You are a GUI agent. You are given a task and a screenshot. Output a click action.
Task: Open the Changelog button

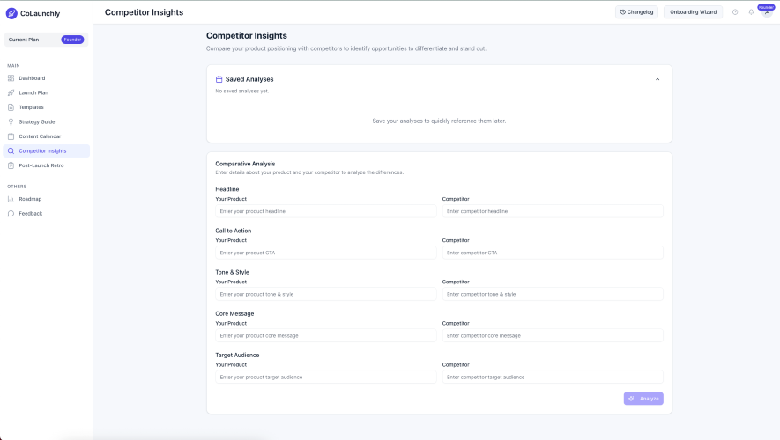pos(636,12)
